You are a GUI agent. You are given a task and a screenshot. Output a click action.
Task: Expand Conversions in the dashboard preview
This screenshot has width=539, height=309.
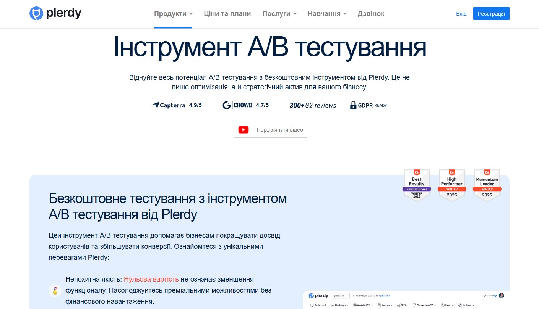pyautogui.click(x=425, y=305)
